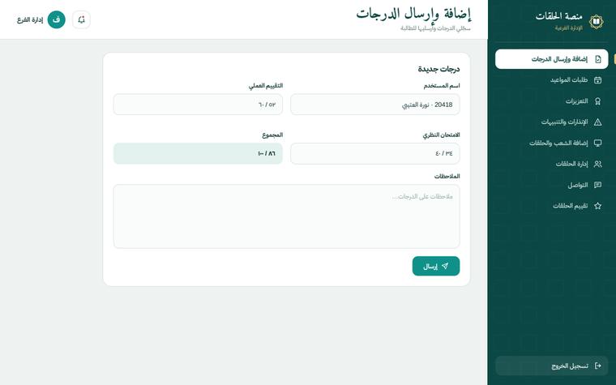Focus the التقييم العملي score field
This screenshot has height=385, width=616.
198,105
